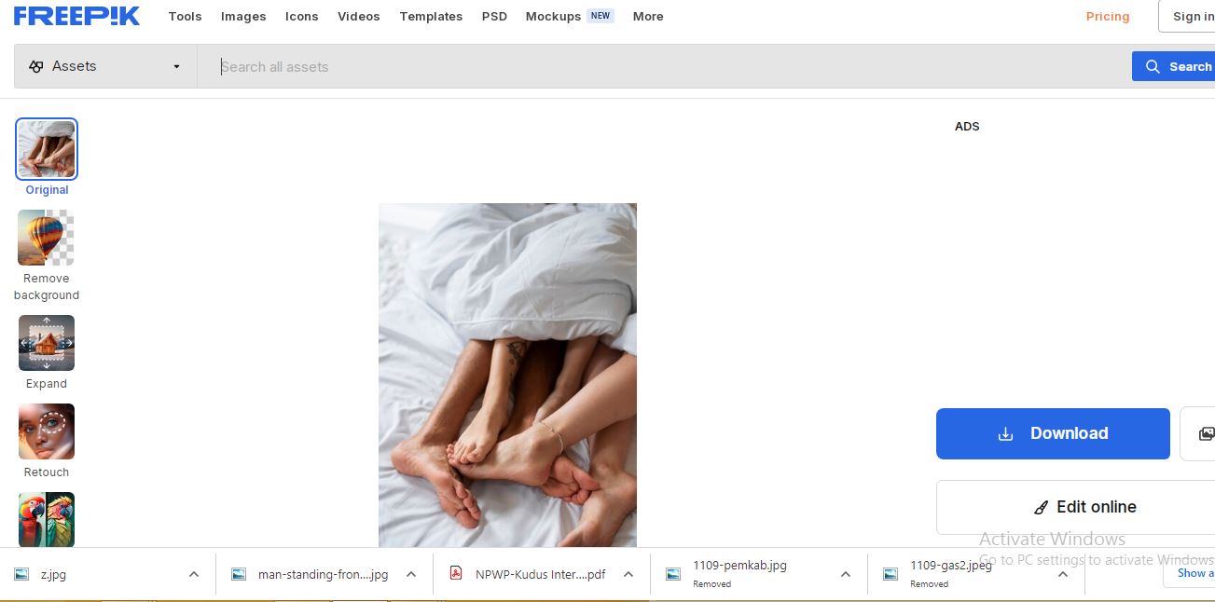Viewport: 1215px width, 602px height.
Task: Open the Tools menu
Action: pos(185,16)
